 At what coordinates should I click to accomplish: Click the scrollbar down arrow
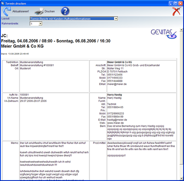point(181,178)
